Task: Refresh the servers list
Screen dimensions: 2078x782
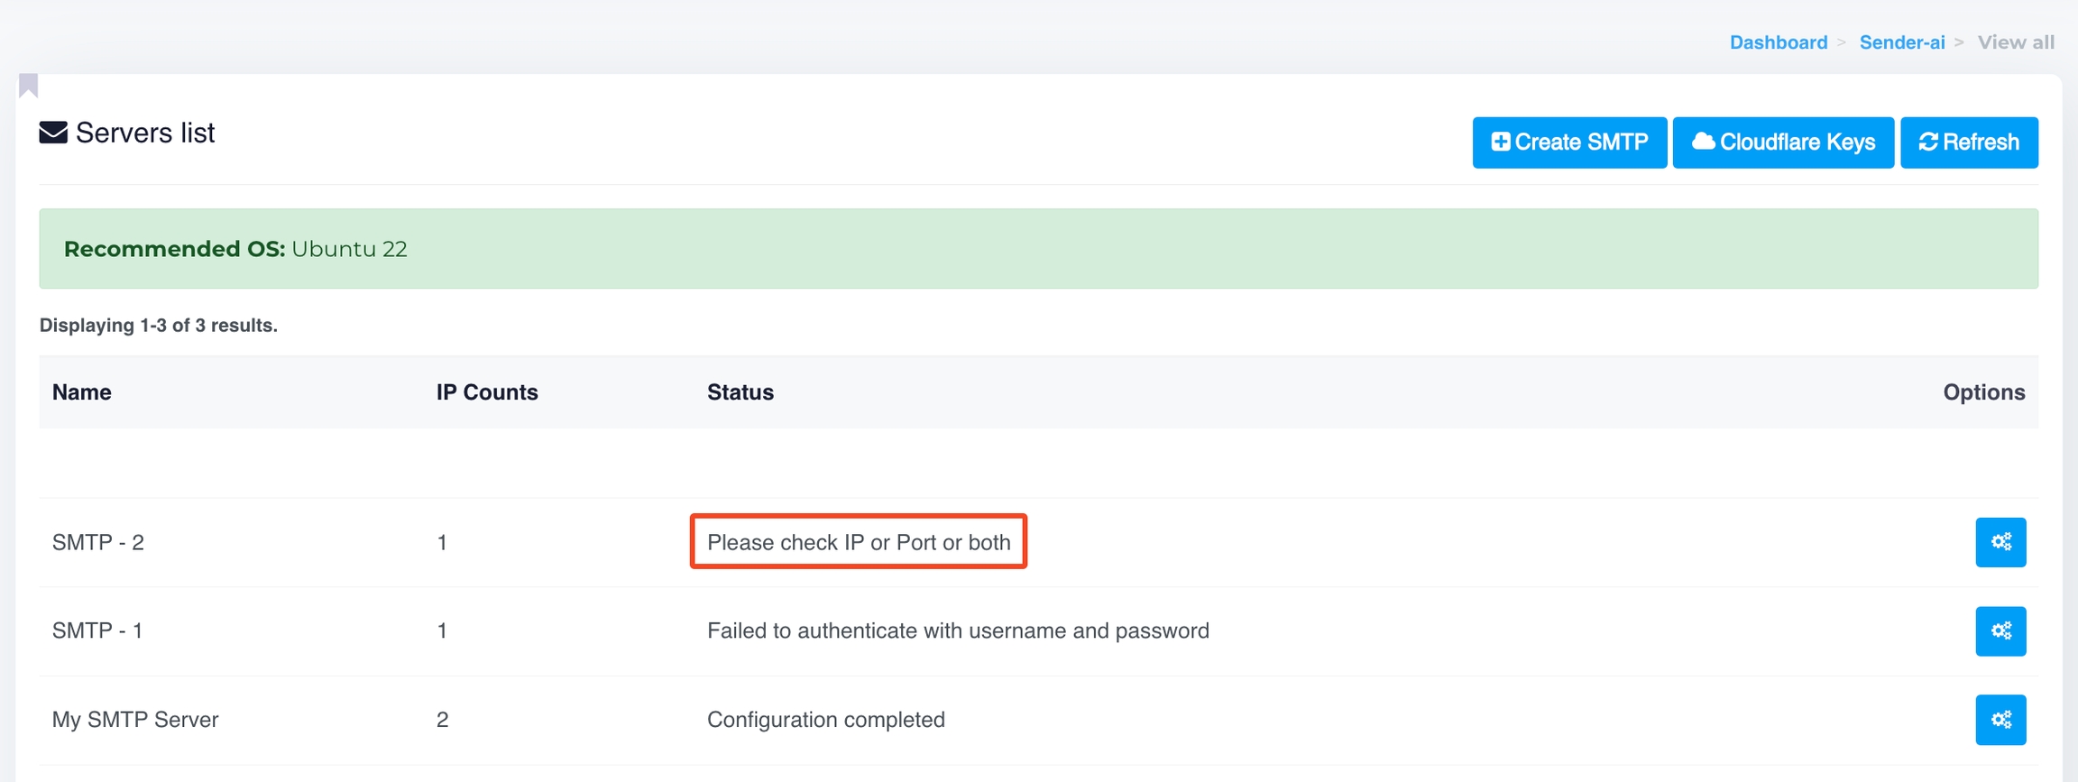Action: point(1968,143)
